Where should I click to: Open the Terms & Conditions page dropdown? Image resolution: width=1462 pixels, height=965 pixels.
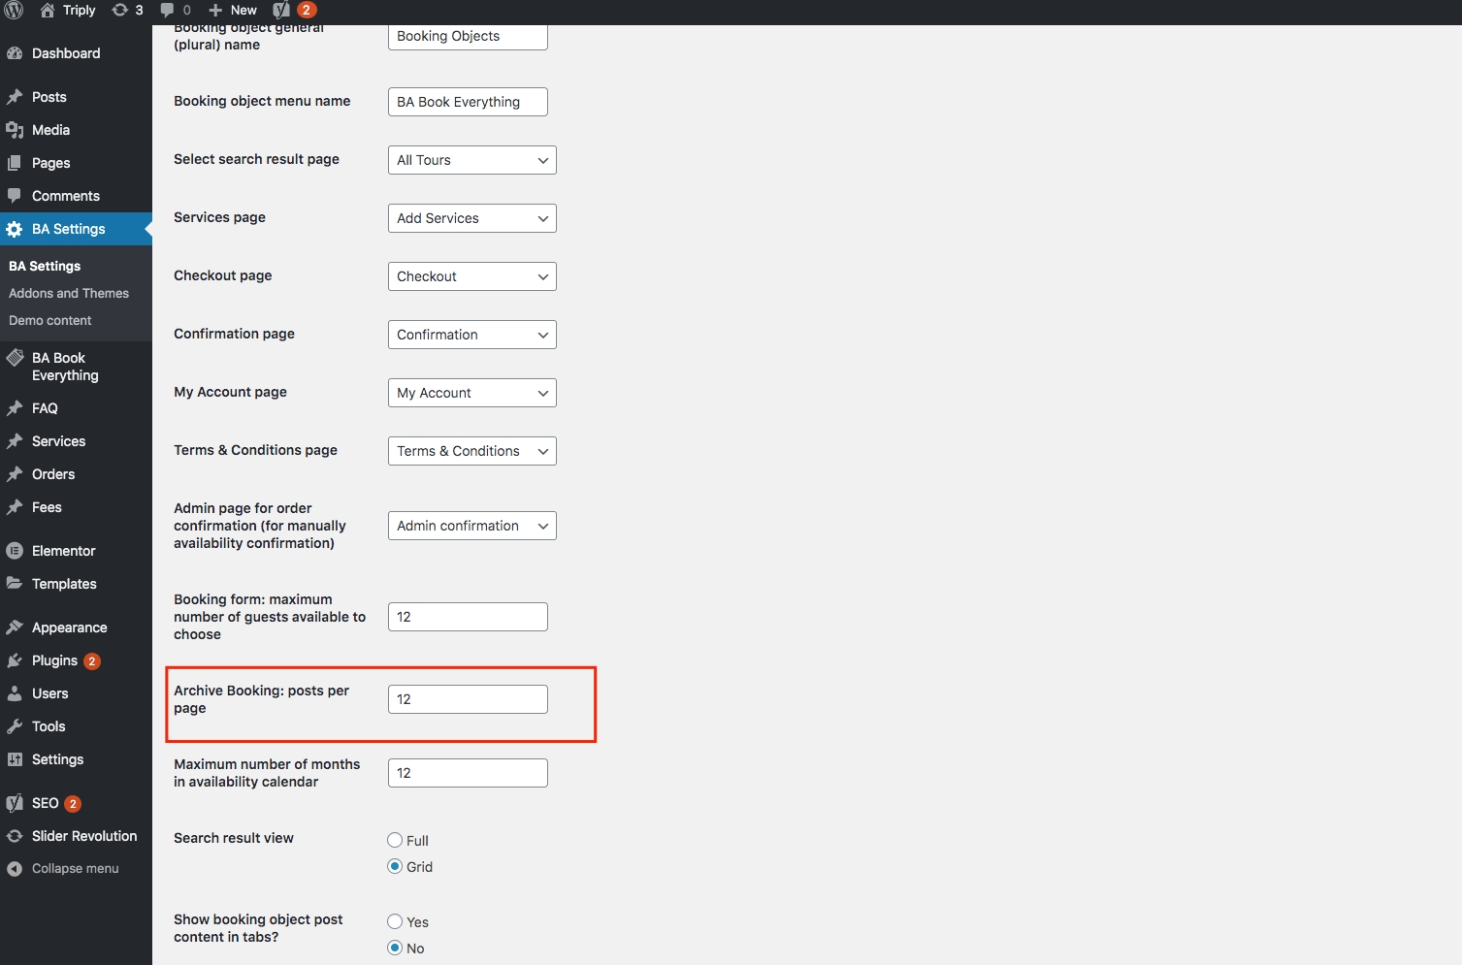point(471,451)
